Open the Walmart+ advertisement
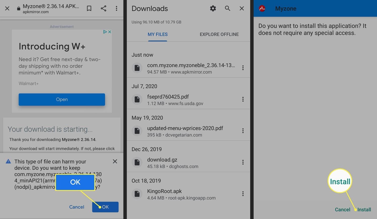 [62, 100]
